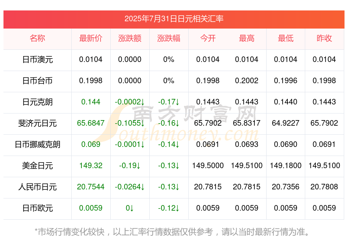
Task: Click the 日币欧元 row name
Action: coord(38,208)
